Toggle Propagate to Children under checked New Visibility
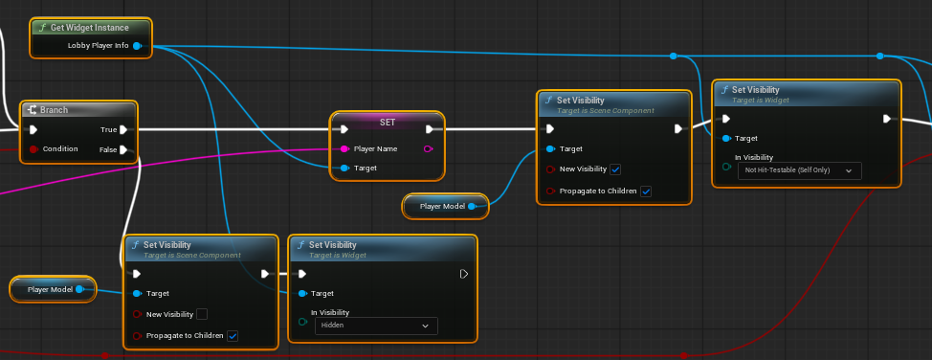The height and width of the screenshot is (360, 932). [646, 191]
